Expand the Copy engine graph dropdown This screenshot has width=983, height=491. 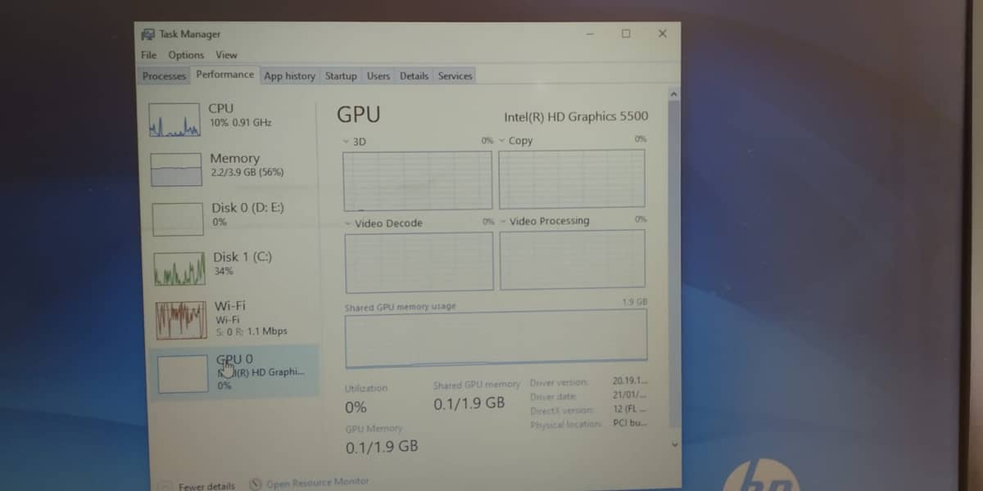point(502,141)
